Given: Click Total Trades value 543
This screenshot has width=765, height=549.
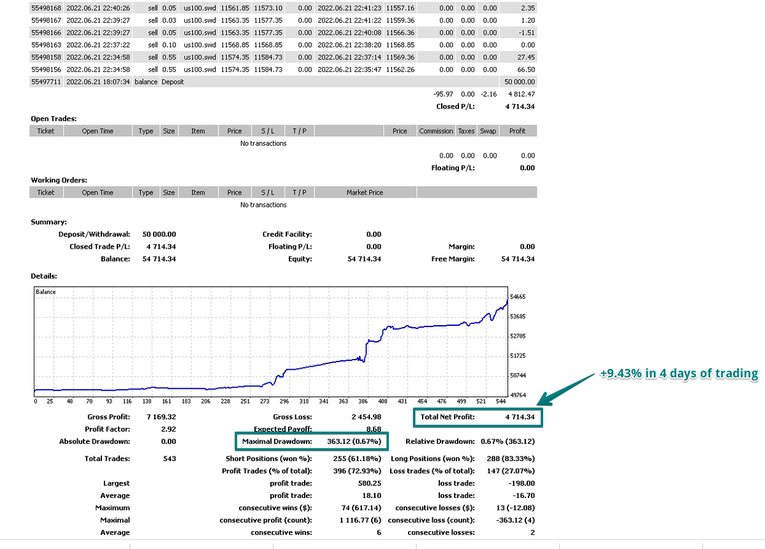Looking at the screenshot, I should pyautogui.click(x=170, y=458).
